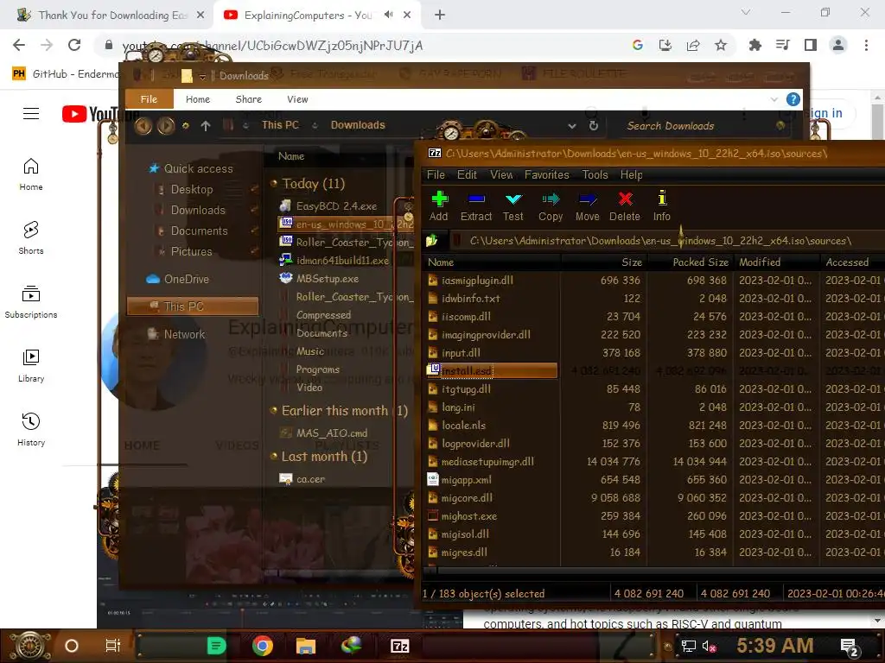Go up a folder in 7-Zip address bar

click(432, 241)
